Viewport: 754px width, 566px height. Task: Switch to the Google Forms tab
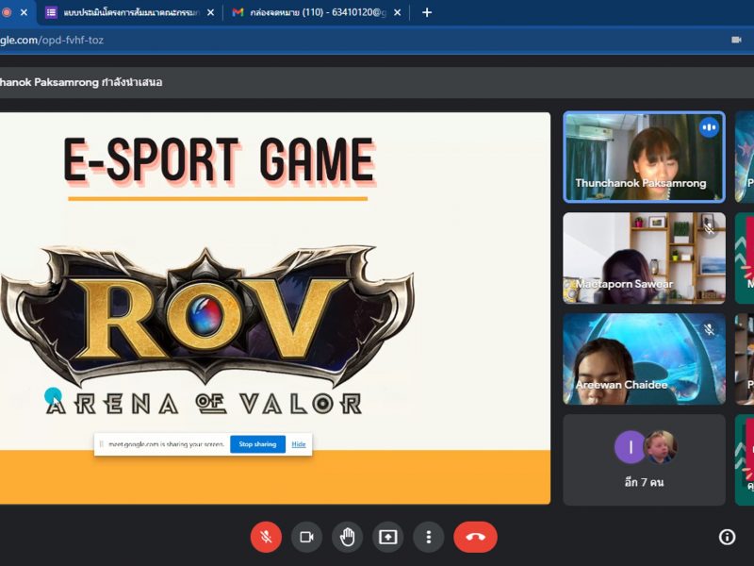[123, 12]
